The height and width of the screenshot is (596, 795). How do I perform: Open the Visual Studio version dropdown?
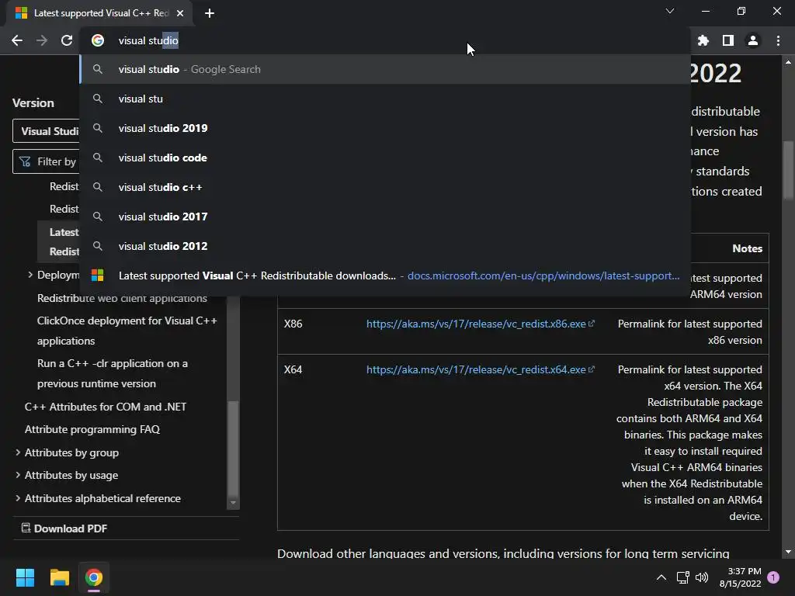coord(46,131)
